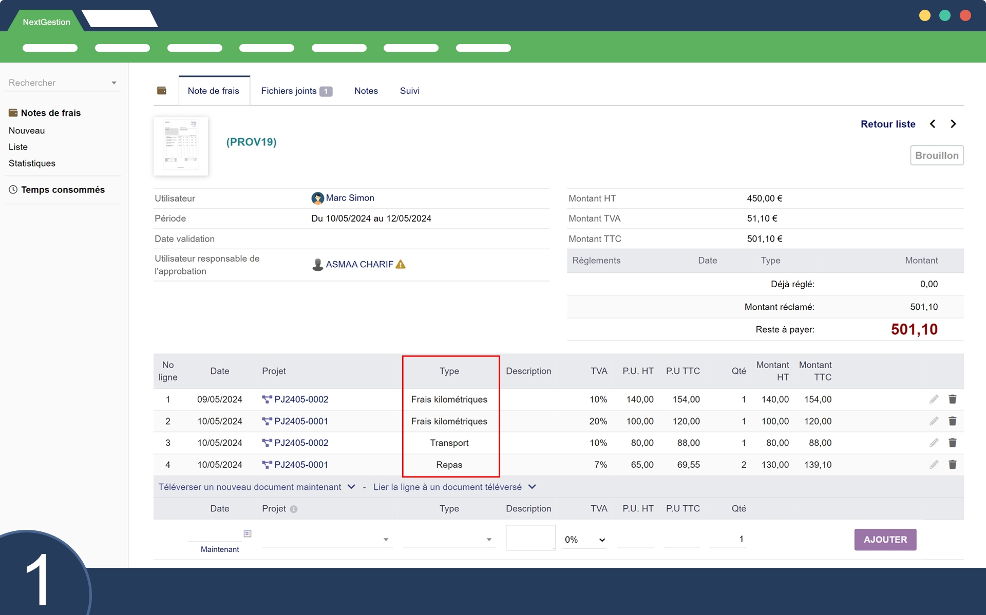This screenshot has width=986, height=615.
Task: Click the new line Description input field
Action: coord(530,537)
